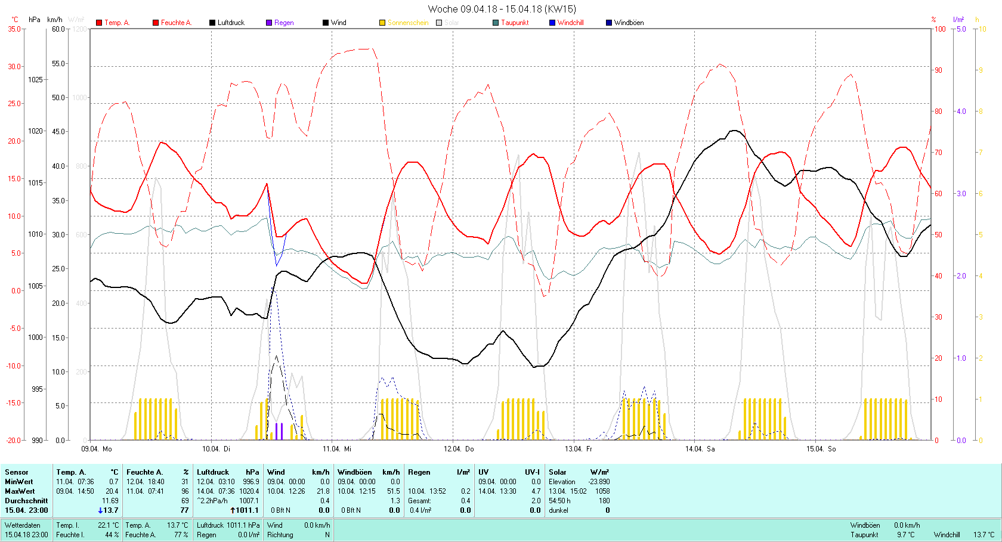The width and height of the screenshot is (1002, 542).
Task: Click the Richtung value N
Action: tap(327, 534)
